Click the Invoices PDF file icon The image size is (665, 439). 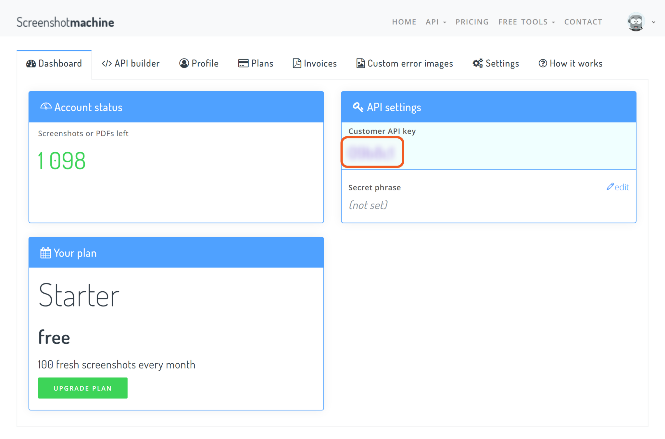tap(297, 64)
